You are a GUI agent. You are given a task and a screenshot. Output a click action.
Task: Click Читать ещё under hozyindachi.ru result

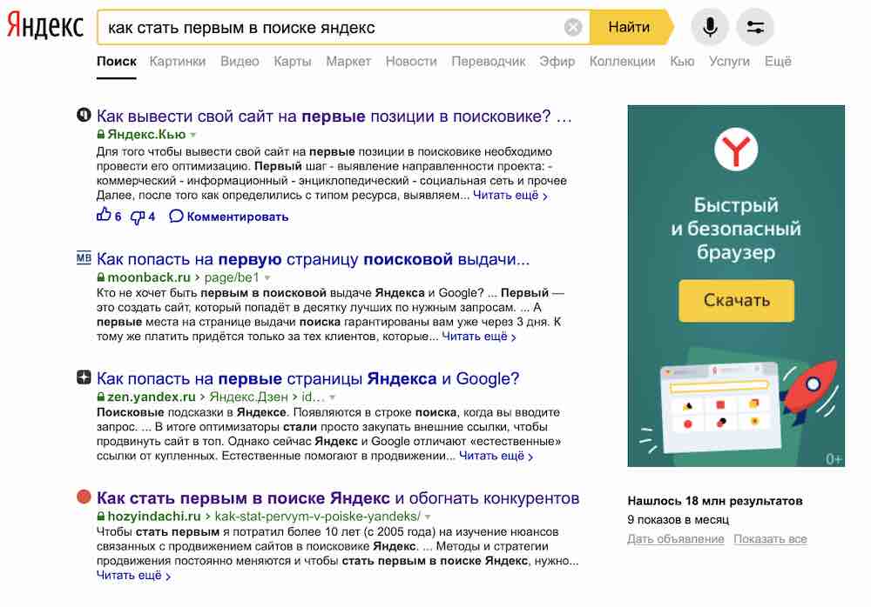(x=133, y=576)
